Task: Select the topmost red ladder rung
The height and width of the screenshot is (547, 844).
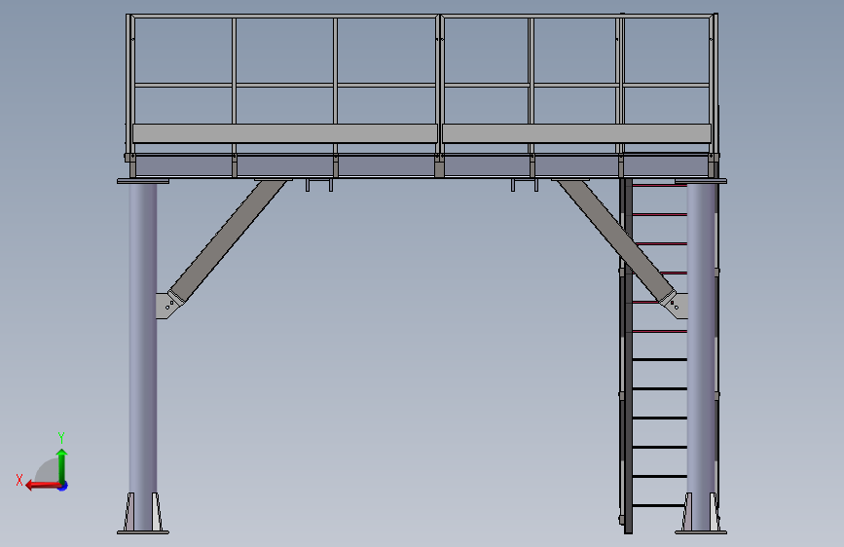Action: [x=659, y=185]
